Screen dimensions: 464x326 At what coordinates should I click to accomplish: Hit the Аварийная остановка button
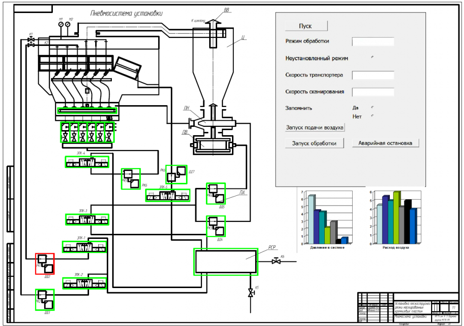click(385, 143)
